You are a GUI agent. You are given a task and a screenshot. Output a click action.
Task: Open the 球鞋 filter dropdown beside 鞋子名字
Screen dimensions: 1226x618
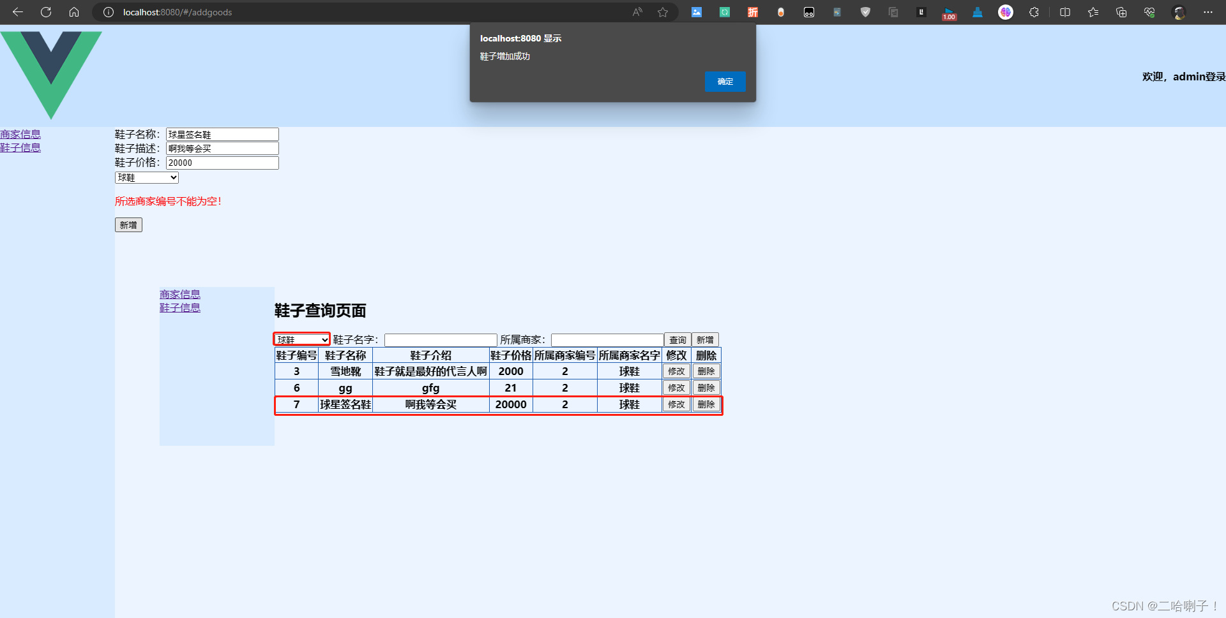(x=302, y=339)
